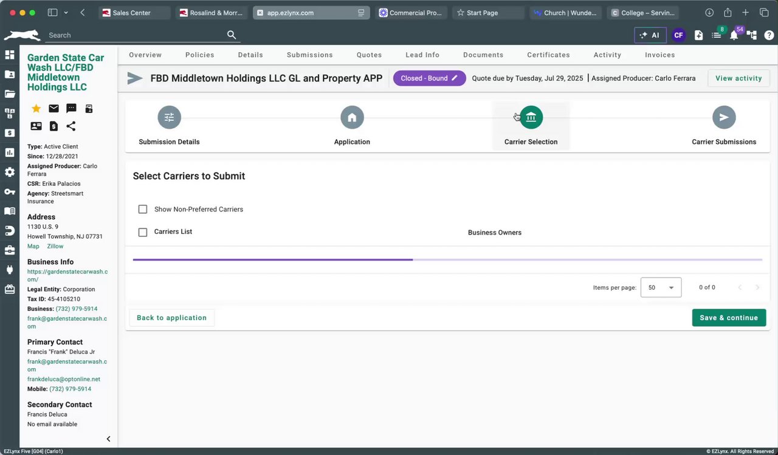Click the Business phone (732) 979-5914 link

77,309
